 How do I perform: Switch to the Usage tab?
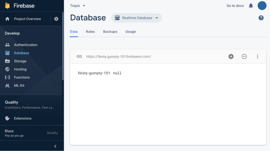[x=130, y=32]
